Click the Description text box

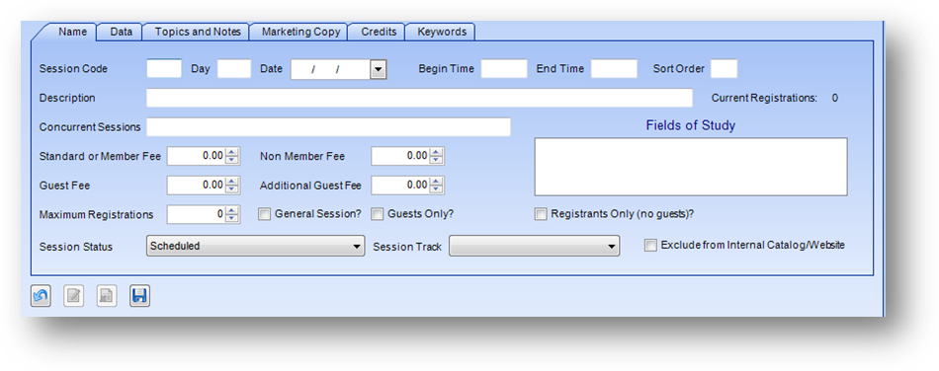pos(419,98)
